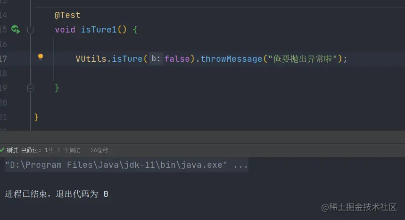The image size is (405, 220).
Task: Click the false argument
Action: click(177, 59)
